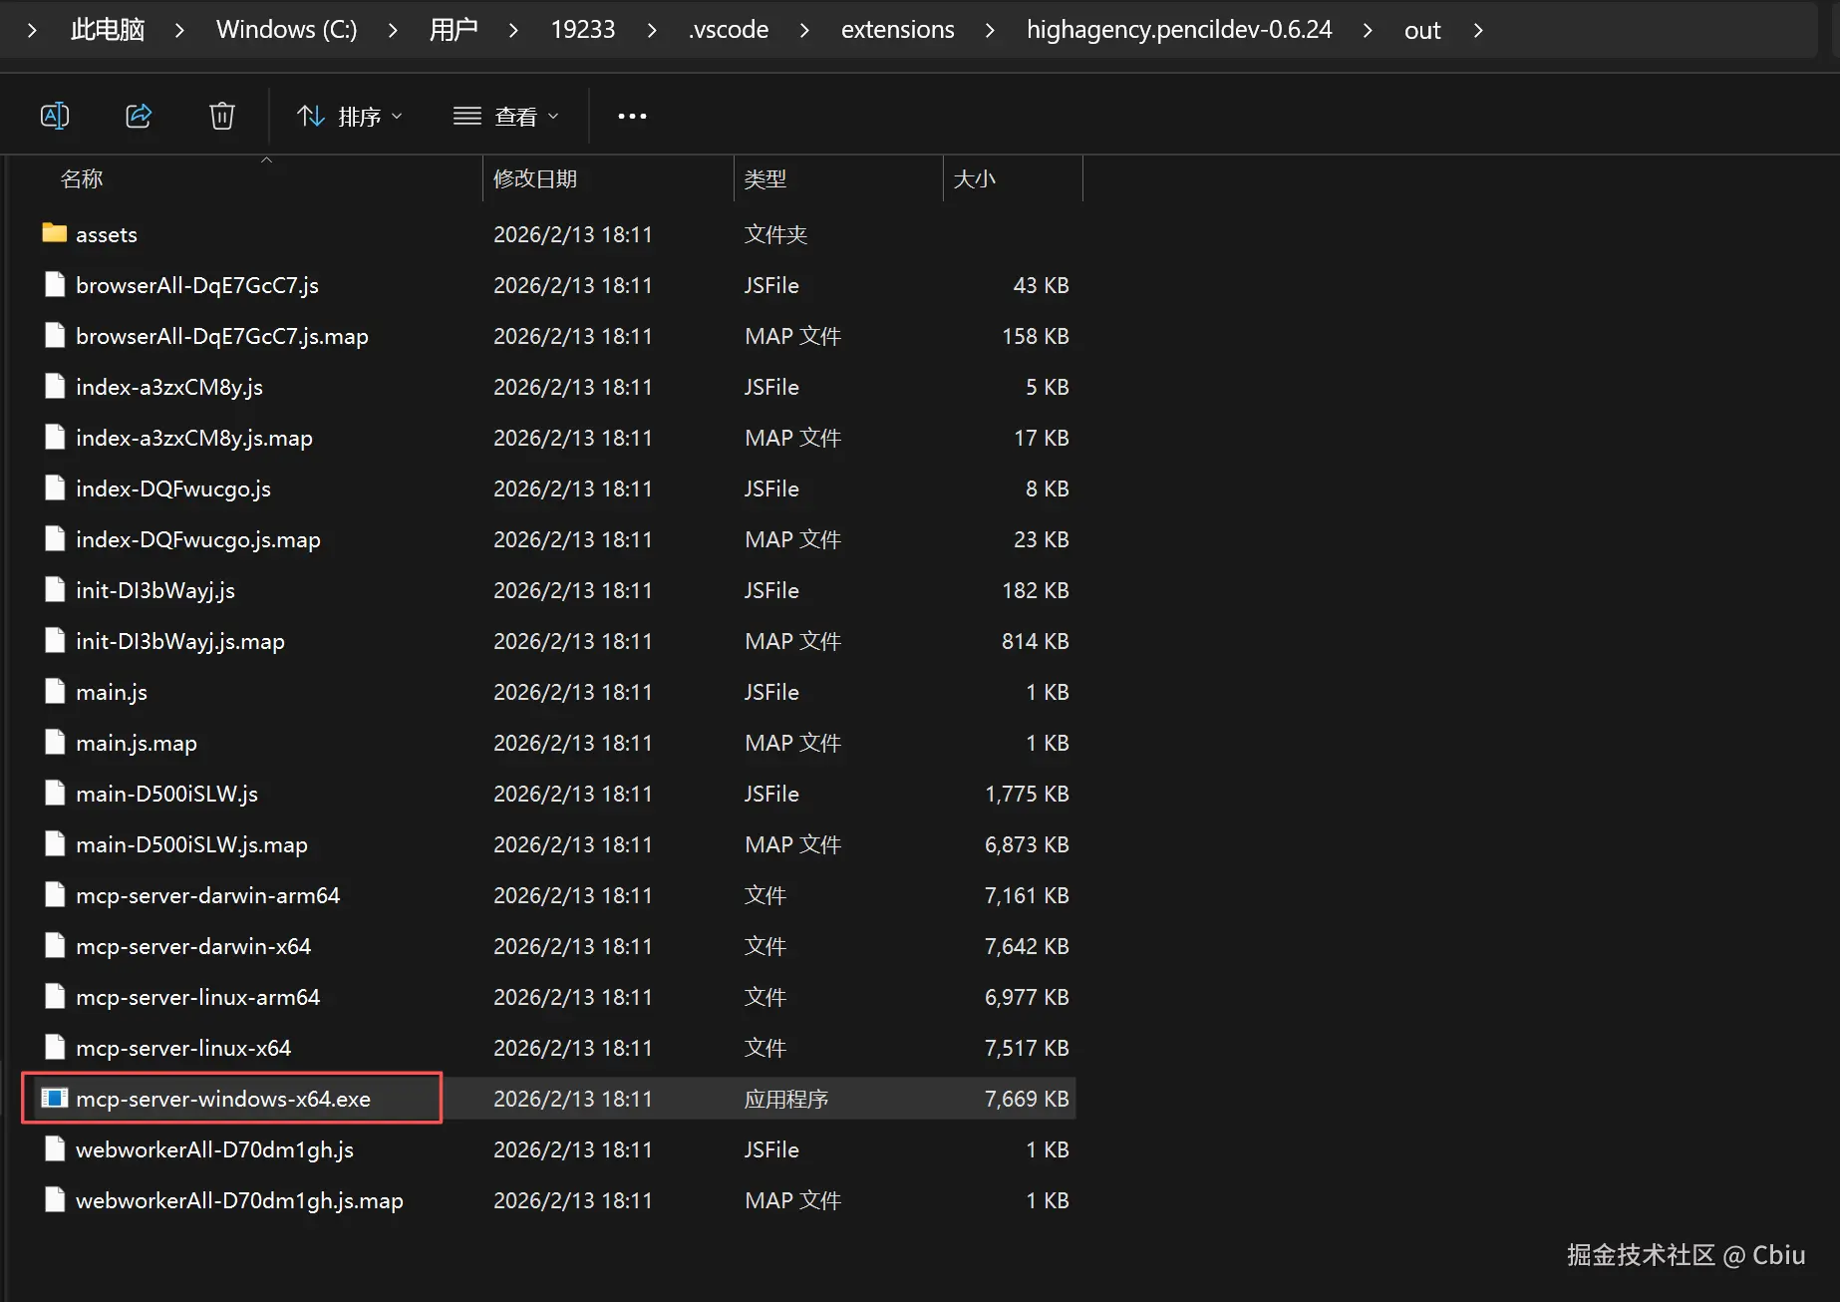Click the mcp-server-darwin-arm64 file icon
Screen dimensions: 1840x1302
click(x=55, y=894)
